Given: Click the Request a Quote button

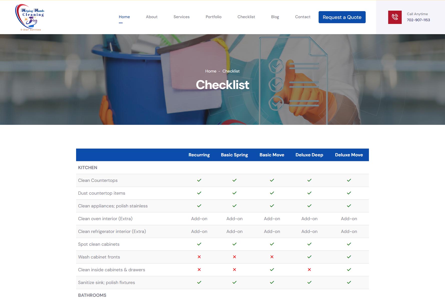Looking at the screenshot, I should [342, 17].
